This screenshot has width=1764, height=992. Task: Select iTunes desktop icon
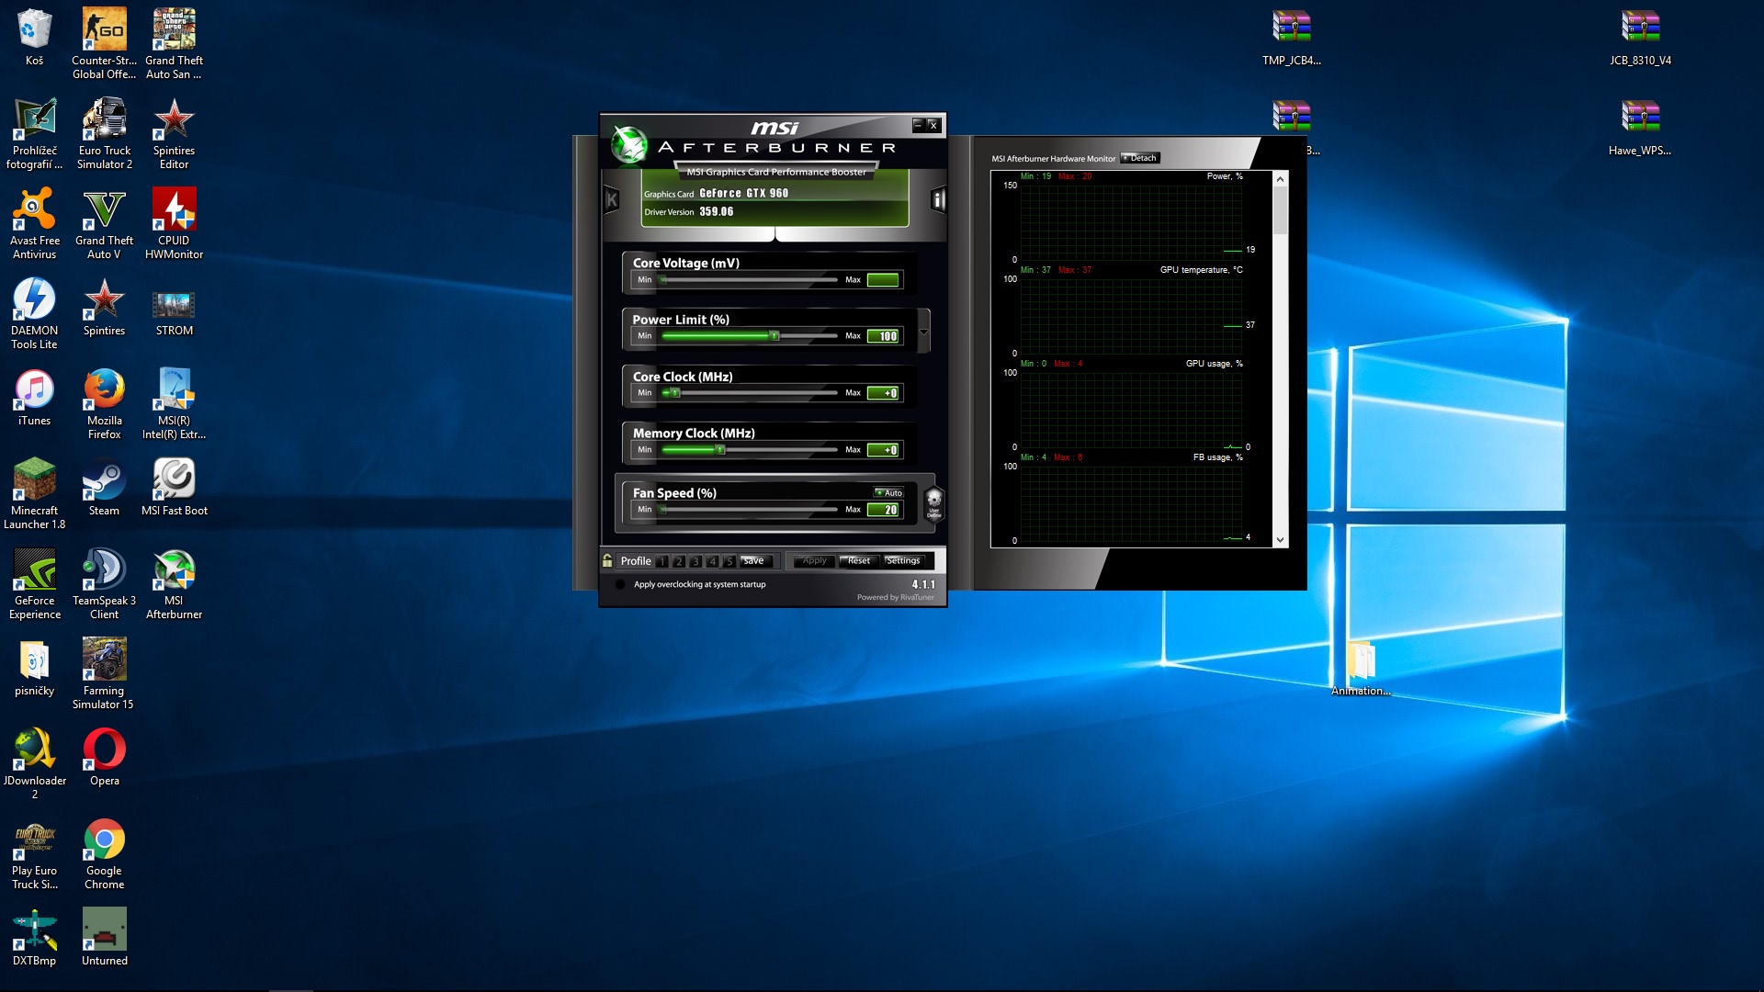[x=34, y=396]
